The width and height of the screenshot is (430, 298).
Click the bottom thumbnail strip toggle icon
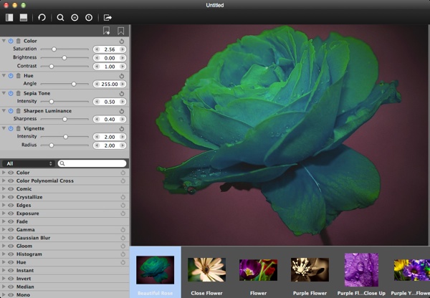pyautogui.click(x=24, y=17)
